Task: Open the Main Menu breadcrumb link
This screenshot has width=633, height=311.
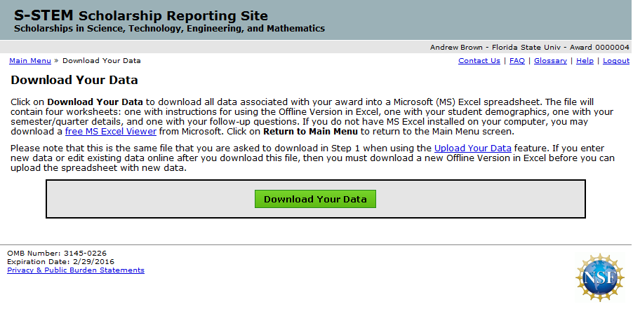Action: coord(29,61)
